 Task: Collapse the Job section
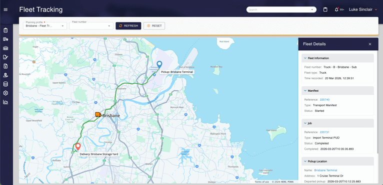[305, 123]
